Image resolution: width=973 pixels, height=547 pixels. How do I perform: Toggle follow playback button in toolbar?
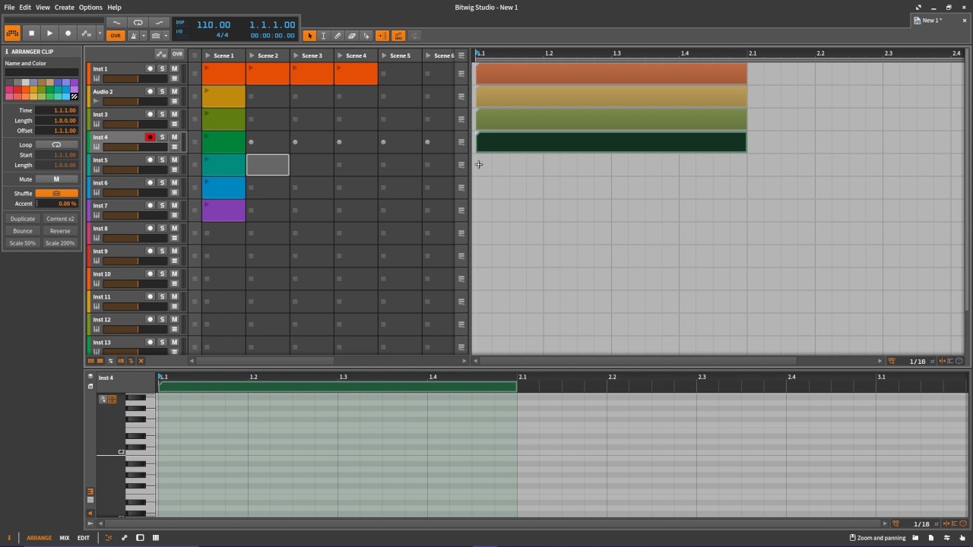pos(382,36)
